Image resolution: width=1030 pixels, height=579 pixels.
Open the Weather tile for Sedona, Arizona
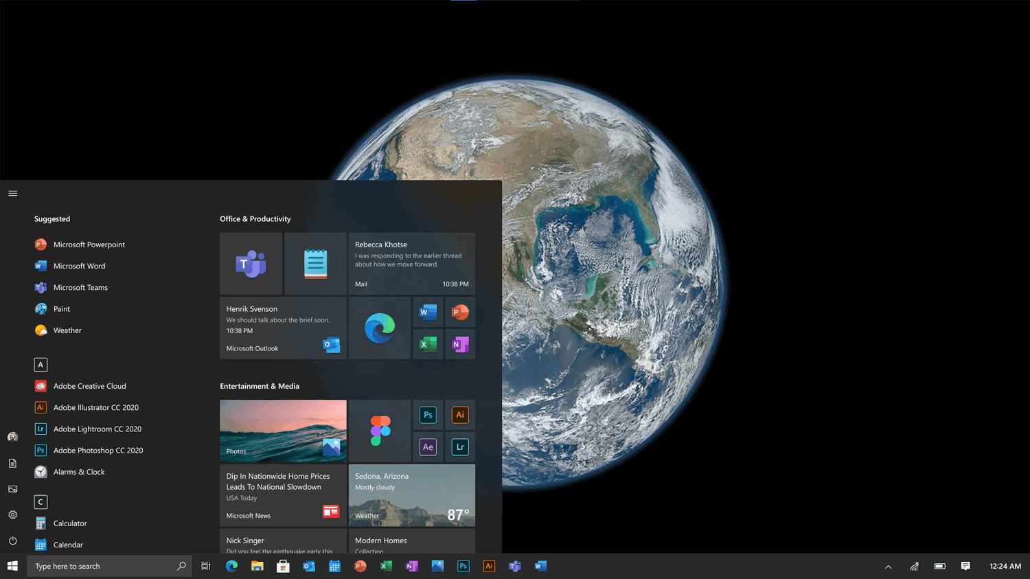click(x=412, y=495)
